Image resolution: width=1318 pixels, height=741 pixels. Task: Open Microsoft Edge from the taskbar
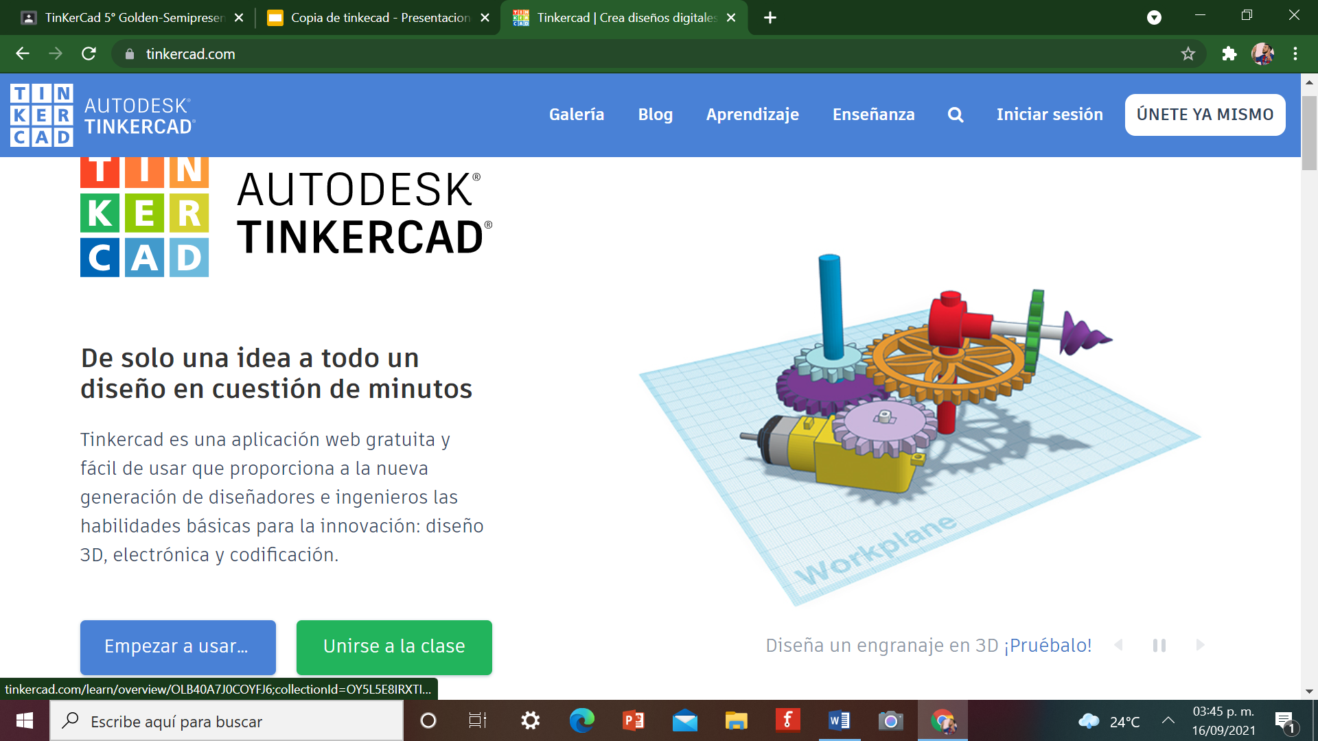581,721
